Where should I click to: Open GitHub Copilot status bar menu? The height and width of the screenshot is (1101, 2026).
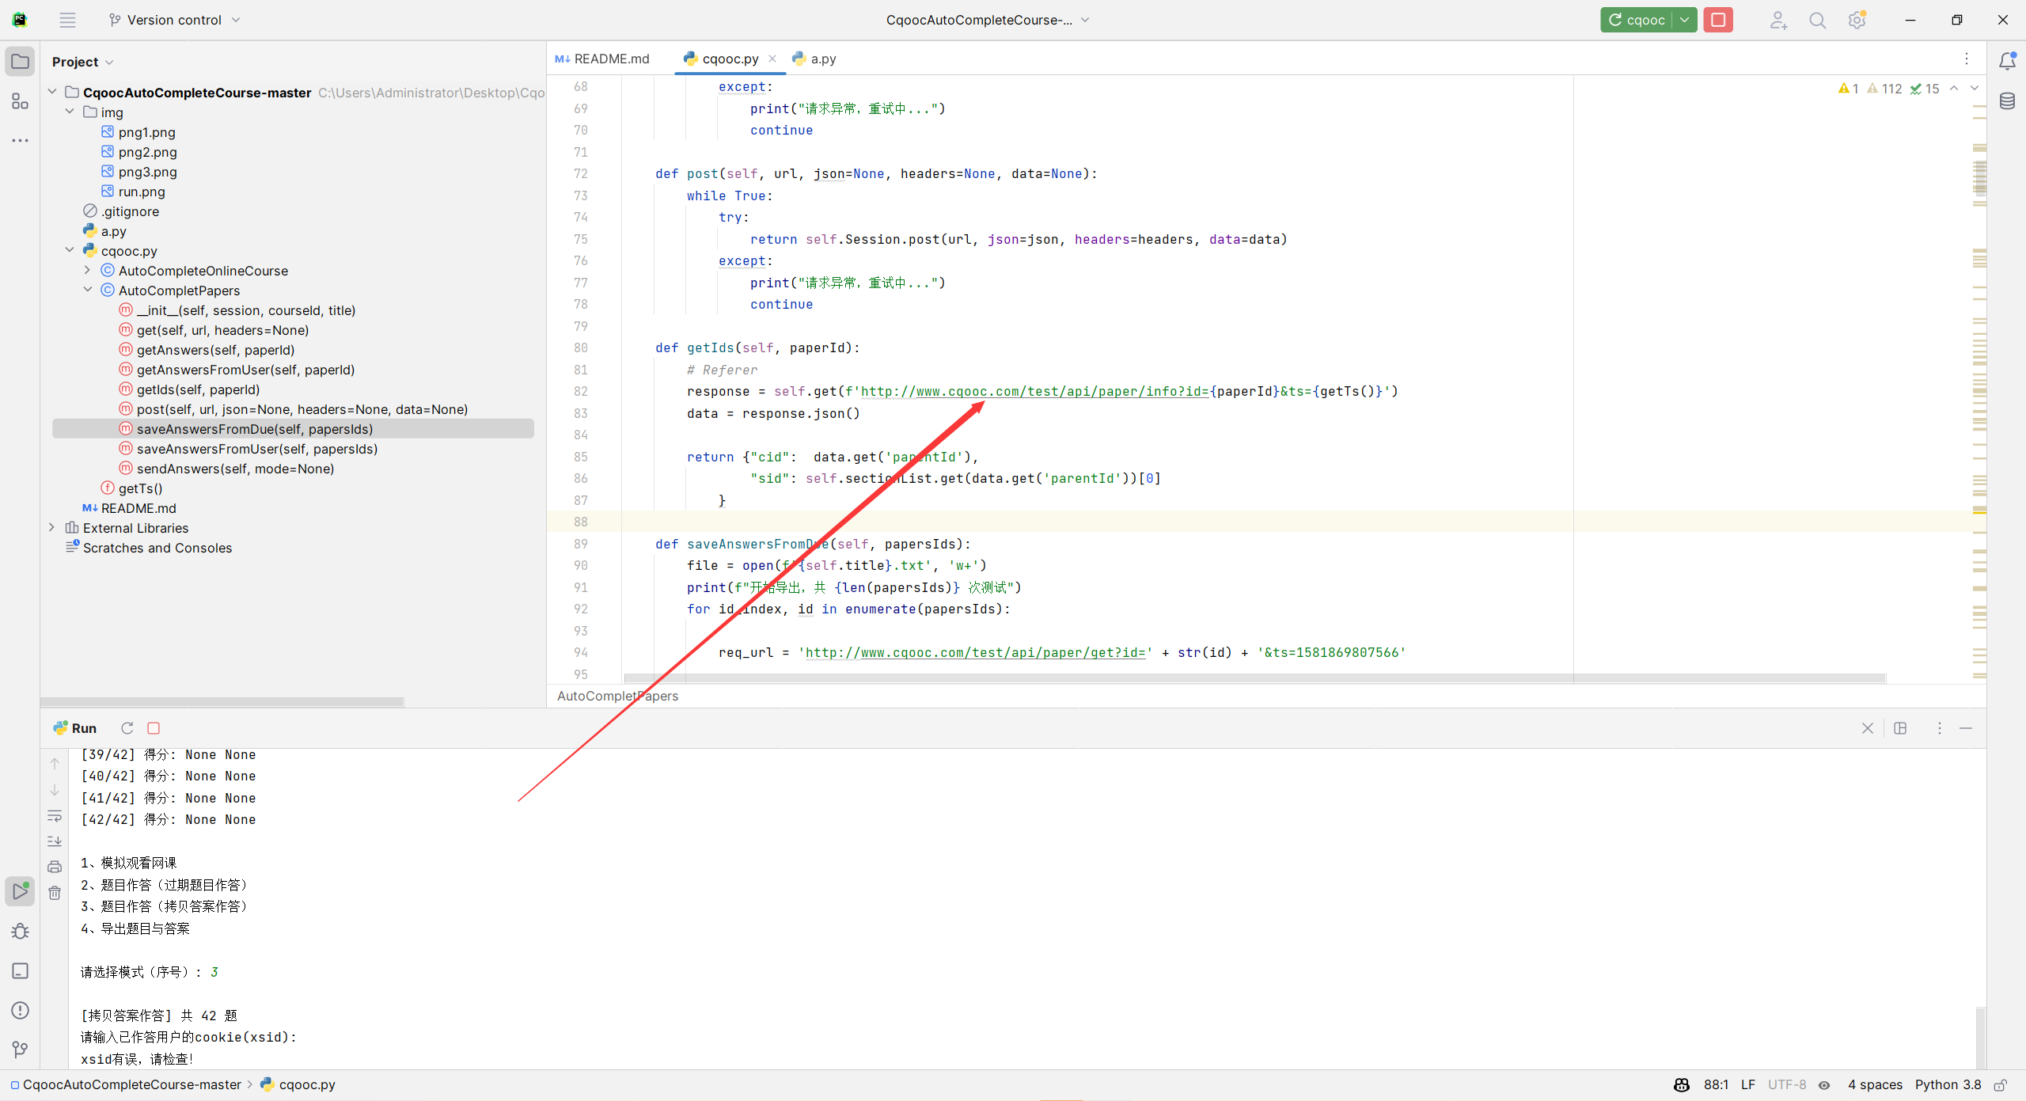tap(1680, 1084)
